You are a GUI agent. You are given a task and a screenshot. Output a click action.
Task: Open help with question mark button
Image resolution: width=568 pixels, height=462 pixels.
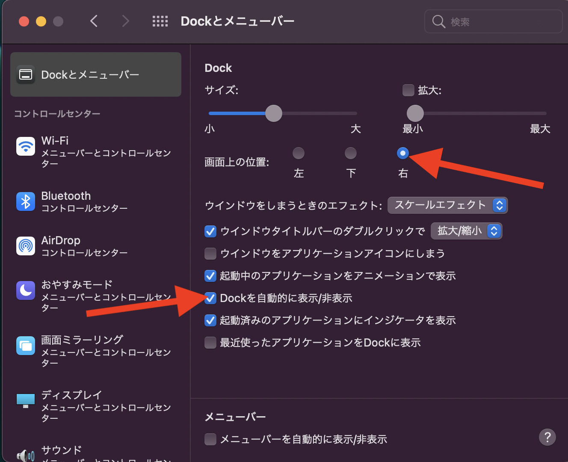[x=547, y=437]
